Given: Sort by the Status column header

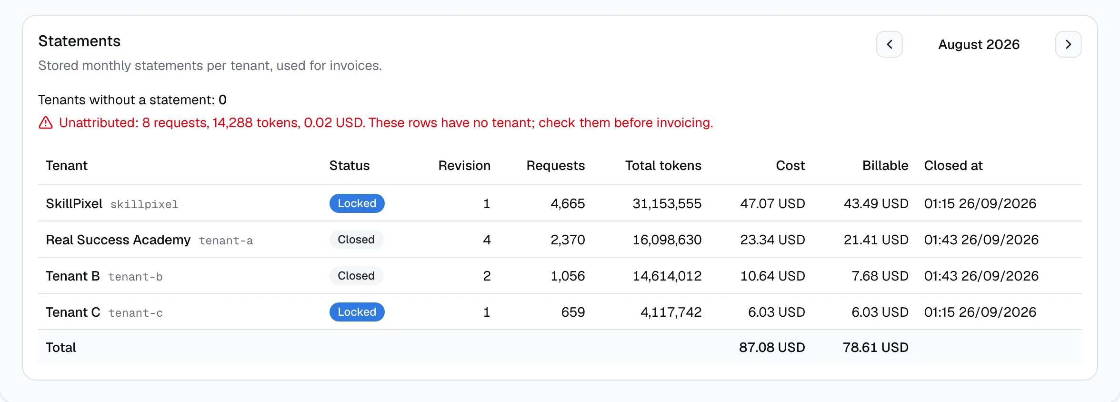Looking at the screenshot, I should 350,166.
